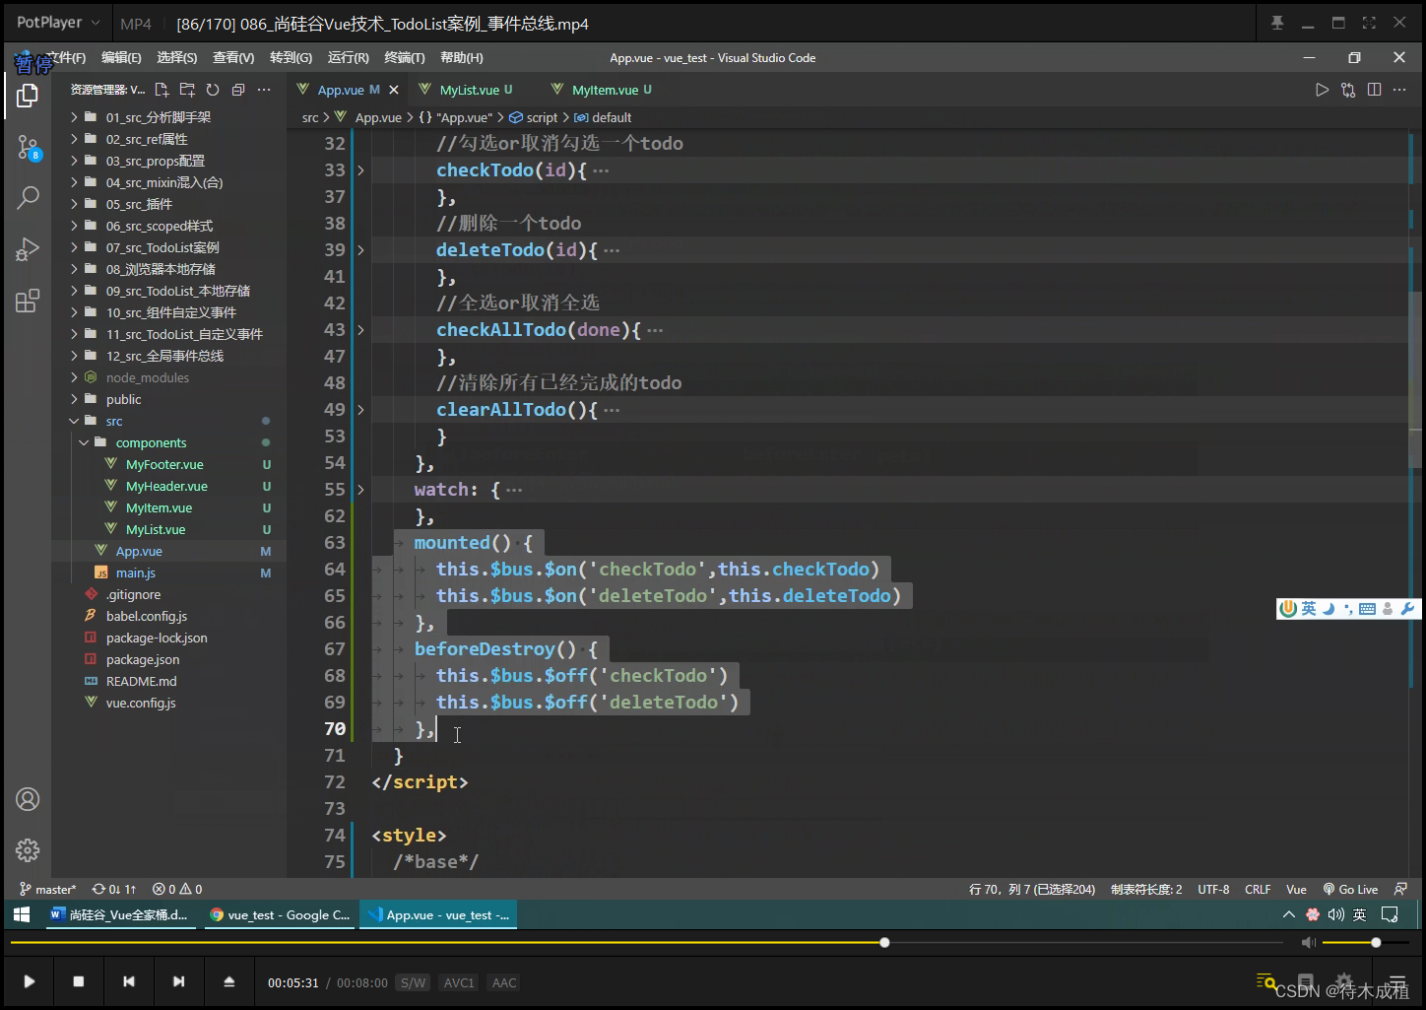Click New Folder icon in explorer header
1426x1010 pixels.
pos(187,90)
